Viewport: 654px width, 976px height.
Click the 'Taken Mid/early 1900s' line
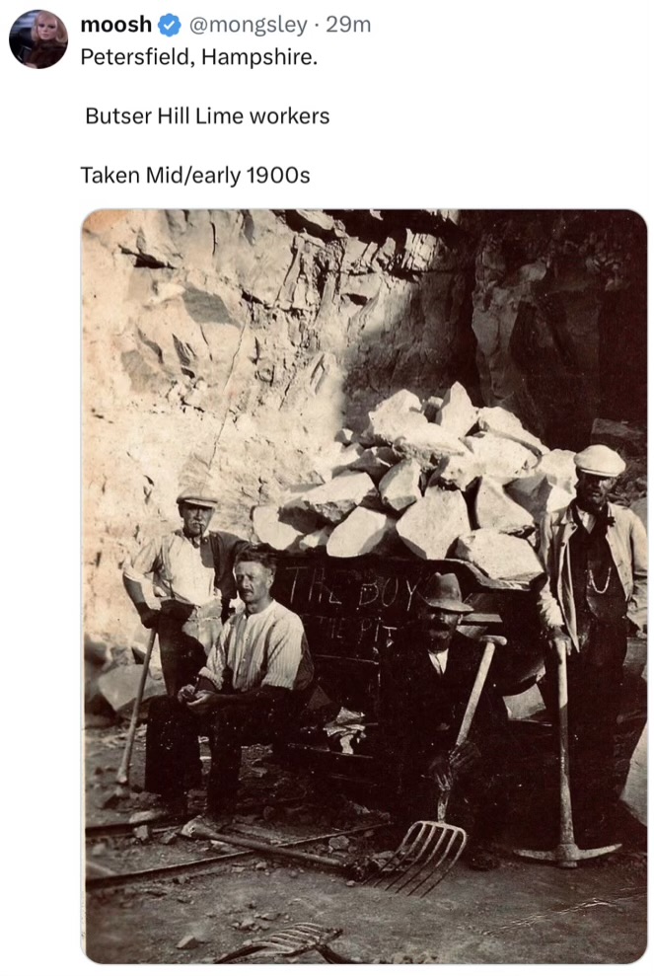coord(194,176)
